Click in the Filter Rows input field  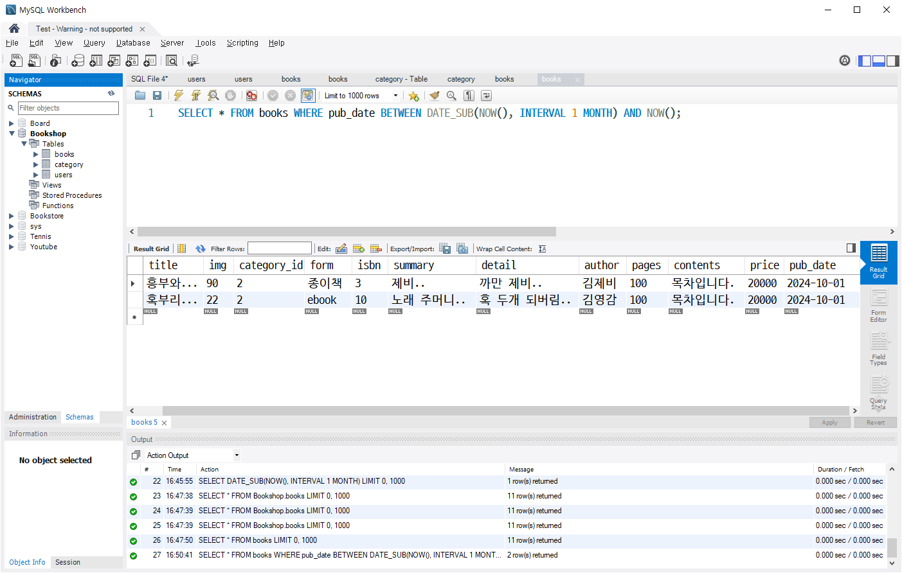[280, 249]
